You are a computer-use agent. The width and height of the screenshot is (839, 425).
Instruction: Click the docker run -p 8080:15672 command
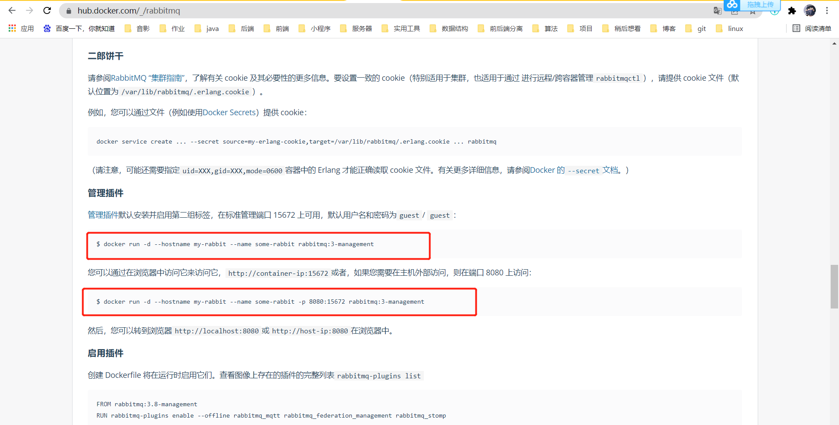[260, 302]
